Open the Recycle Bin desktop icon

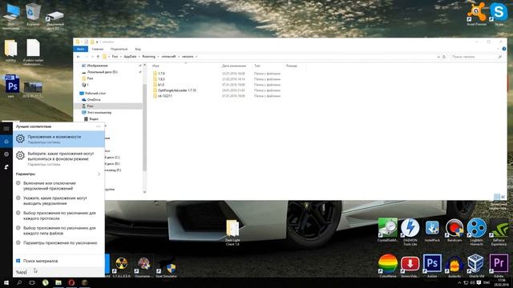pyautogui.click(x=33, y=14)
